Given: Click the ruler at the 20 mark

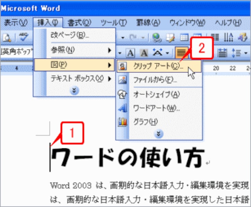Looking at the screenshot, I should click(x=216, y=68).
